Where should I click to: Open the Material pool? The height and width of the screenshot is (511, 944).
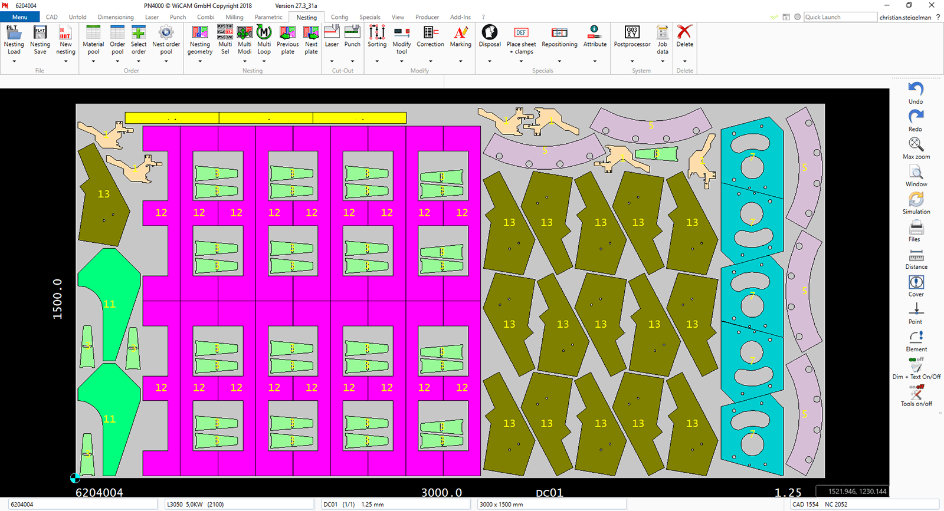click(x=93, y=34)
